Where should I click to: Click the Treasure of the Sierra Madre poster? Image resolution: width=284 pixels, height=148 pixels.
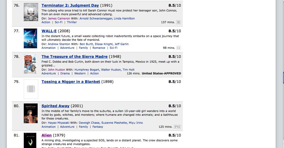[31, 64]
